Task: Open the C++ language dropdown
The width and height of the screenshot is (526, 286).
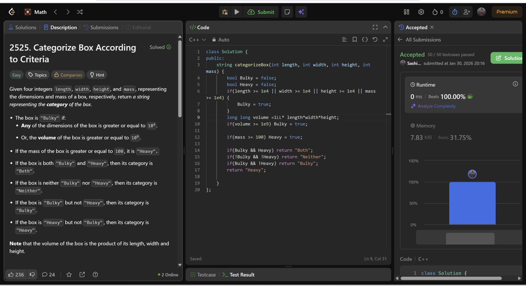Action: (197, 39)
